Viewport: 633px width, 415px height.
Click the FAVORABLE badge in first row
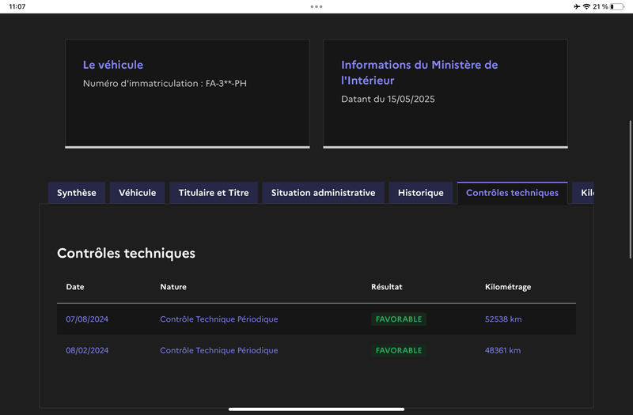click(399, 319)
